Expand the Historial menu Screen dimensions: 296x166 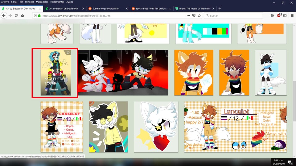click(x=29, y=2)
